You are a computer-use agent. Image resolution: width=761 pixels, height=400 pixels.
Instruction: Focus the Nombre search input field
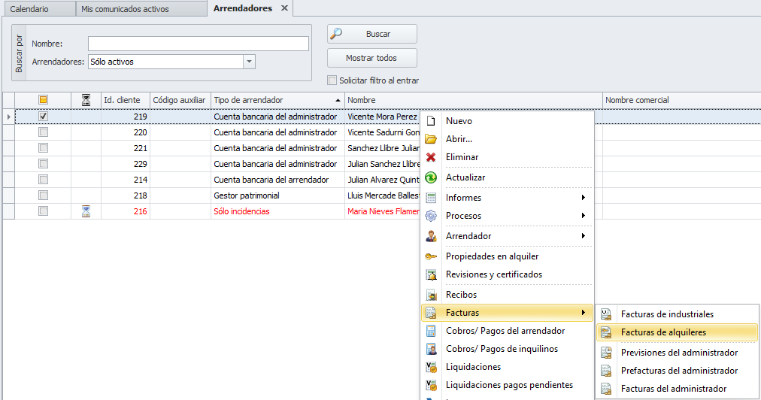pos(198,44)
